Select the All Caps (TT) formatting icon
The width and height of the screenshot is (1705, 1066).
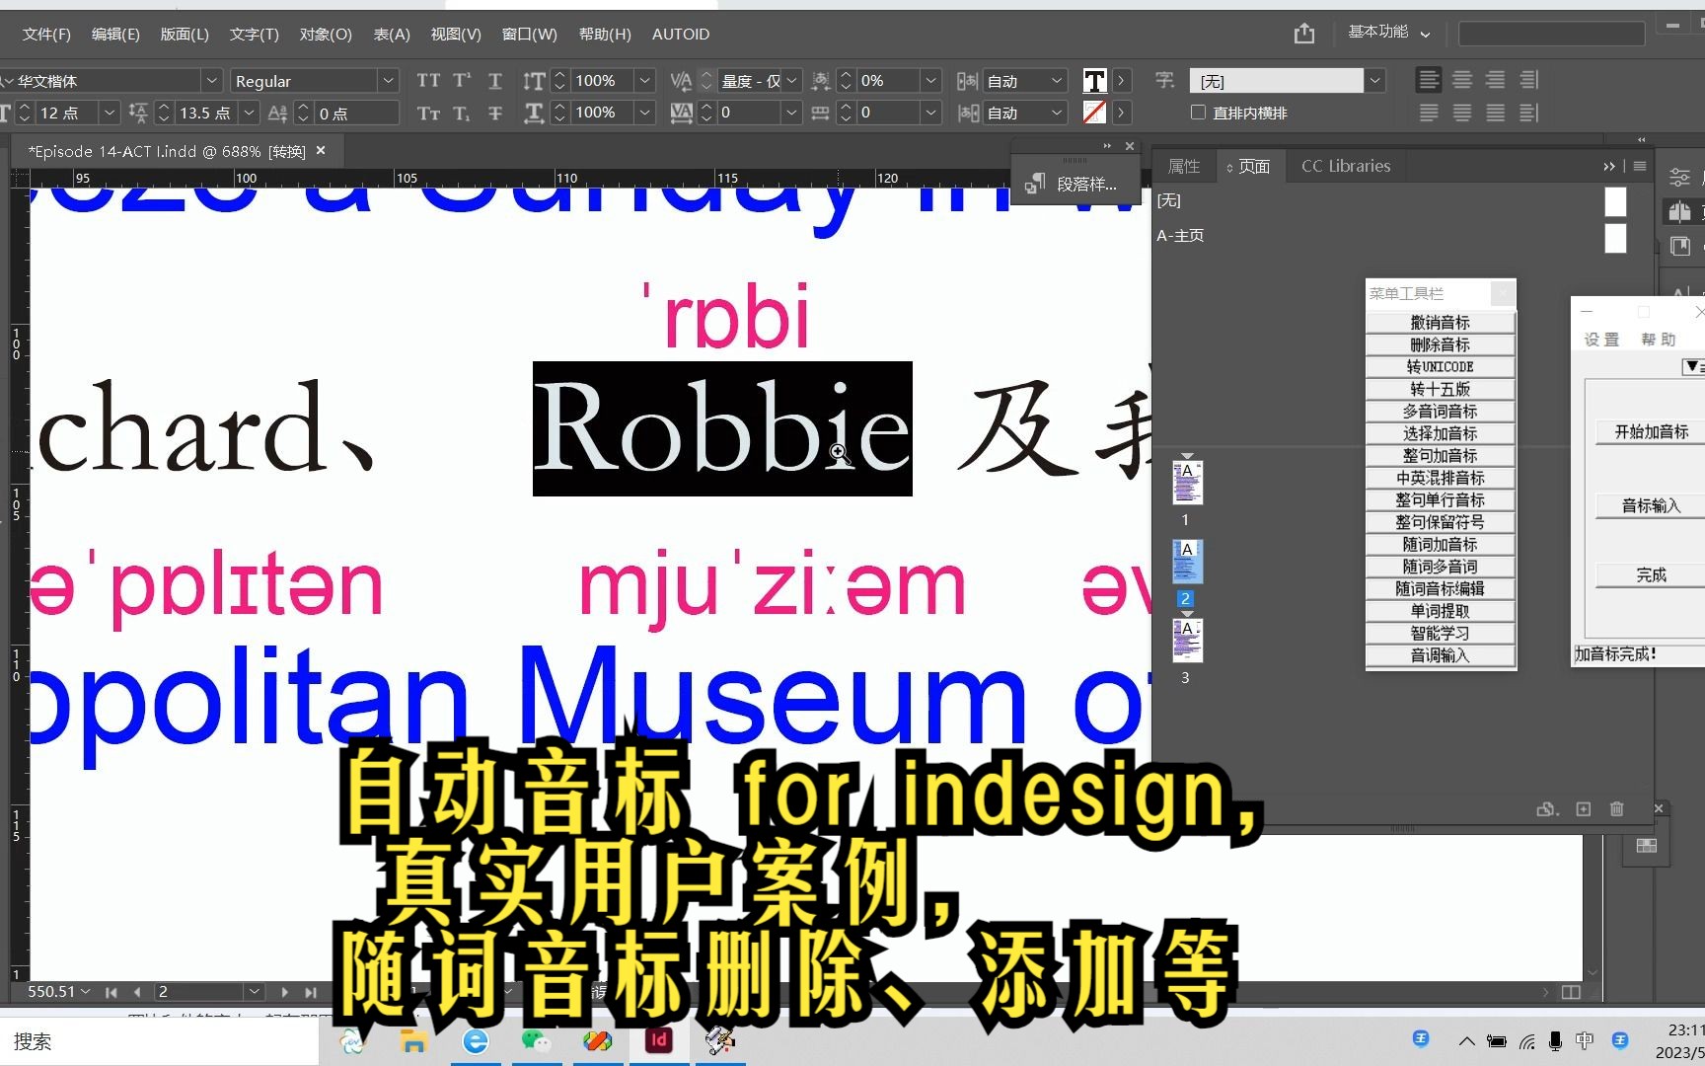click(428, 80)
